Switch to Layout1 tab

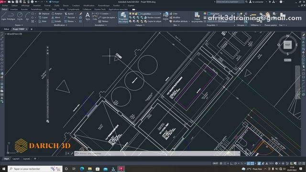tap(16, 159)
